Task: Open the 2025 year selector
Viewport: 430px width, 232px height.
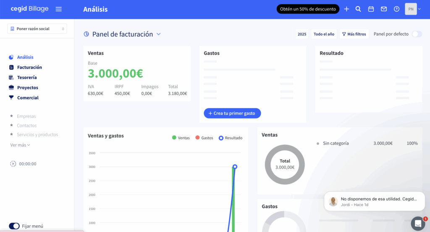Action: tap(302, 34)
